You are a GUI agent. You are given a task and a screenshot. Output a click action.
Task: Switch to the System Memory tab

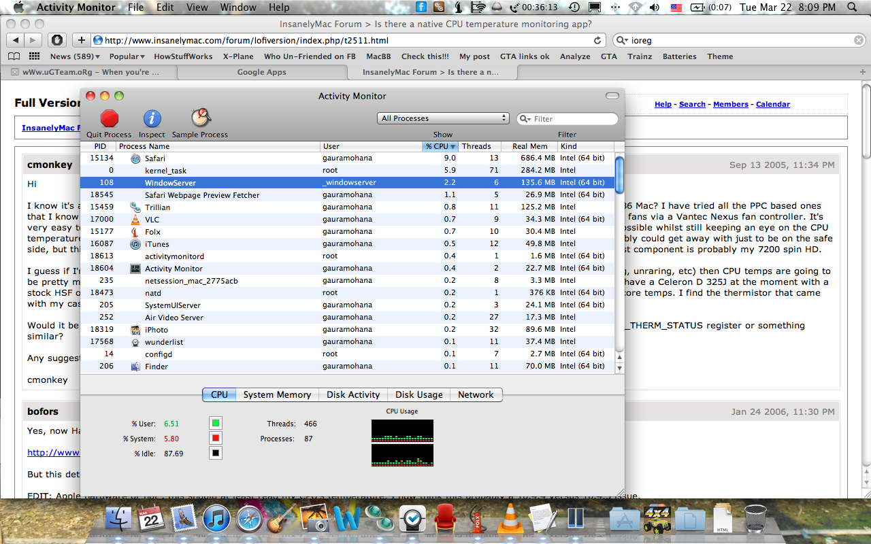[x=277, y=394]
